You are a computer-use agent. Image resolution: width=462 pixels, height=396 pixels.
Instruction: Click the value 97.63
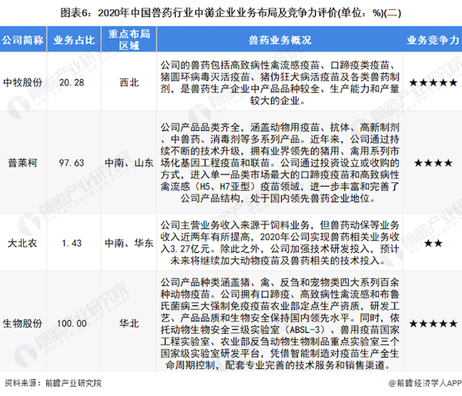coord(72,163)
